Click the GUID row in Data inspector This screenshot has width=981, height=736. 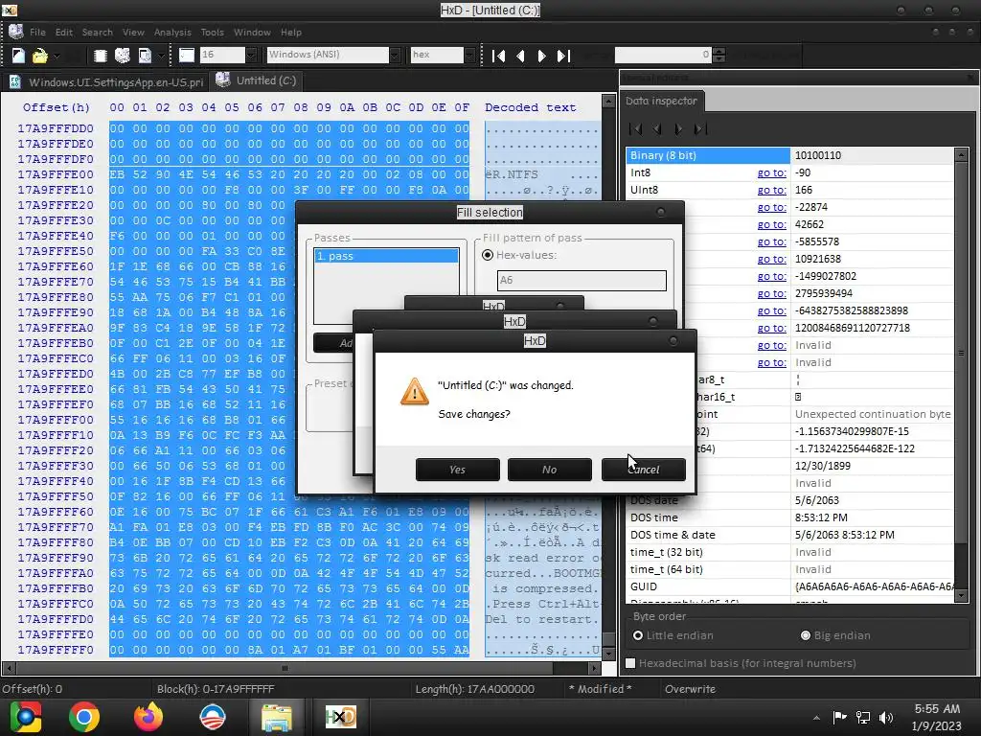790,587
